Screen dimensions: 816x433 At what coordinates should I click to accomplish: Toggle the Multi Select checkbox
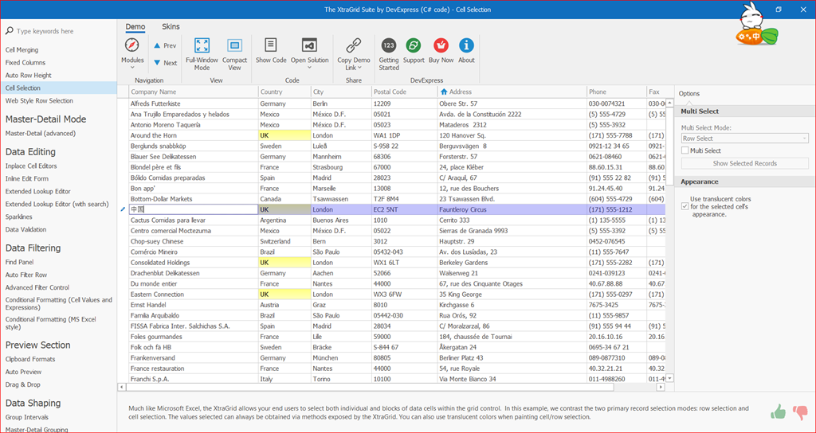coord(685,150)
